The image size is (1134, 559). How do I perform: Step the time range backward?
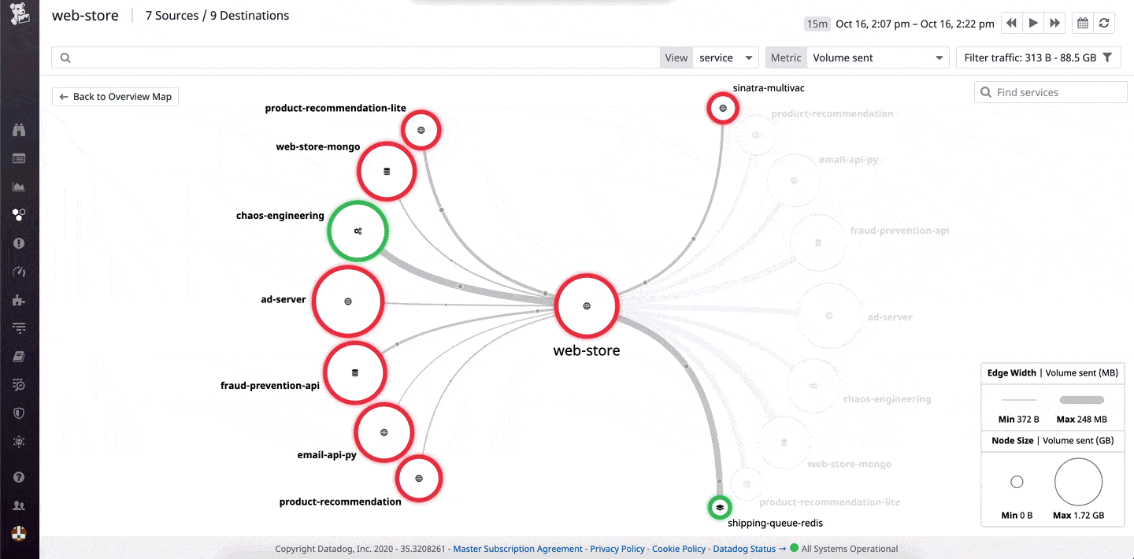pyautogui.click(x=1012, y=24)
